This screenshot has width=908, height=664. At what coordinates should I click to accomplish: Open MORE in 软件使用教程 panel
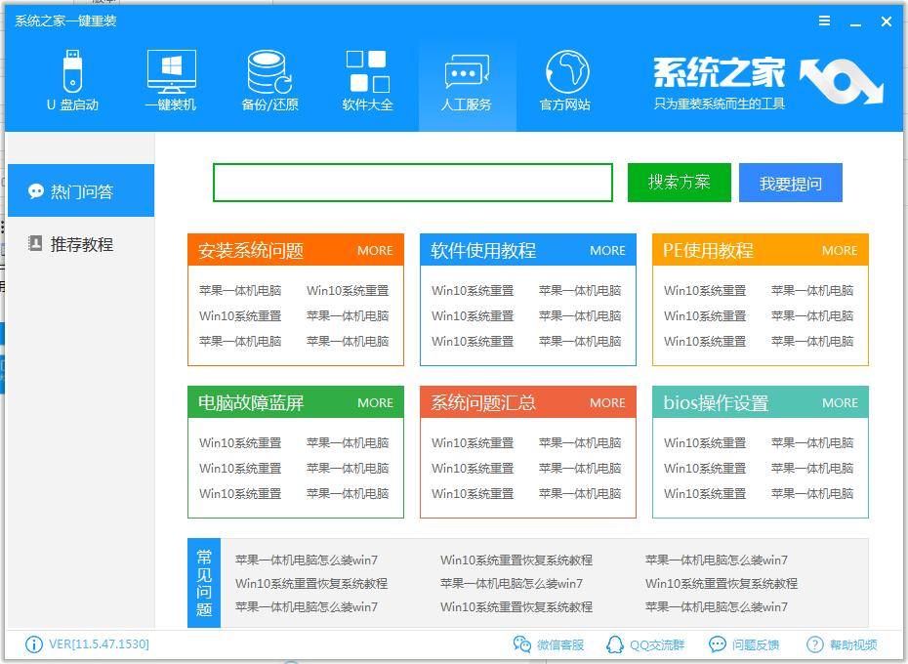point(607,250)
